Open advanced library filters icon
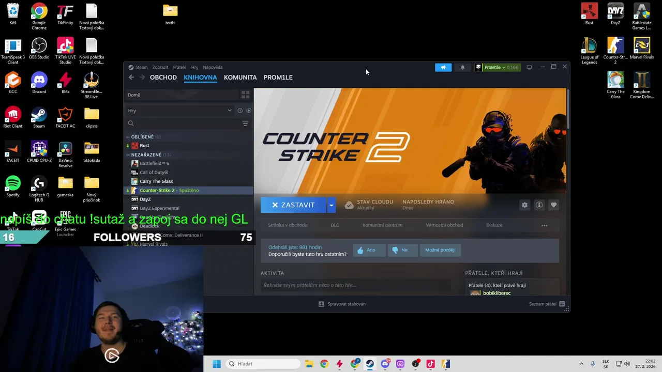The image size is (662, 372). coord(245,123)
